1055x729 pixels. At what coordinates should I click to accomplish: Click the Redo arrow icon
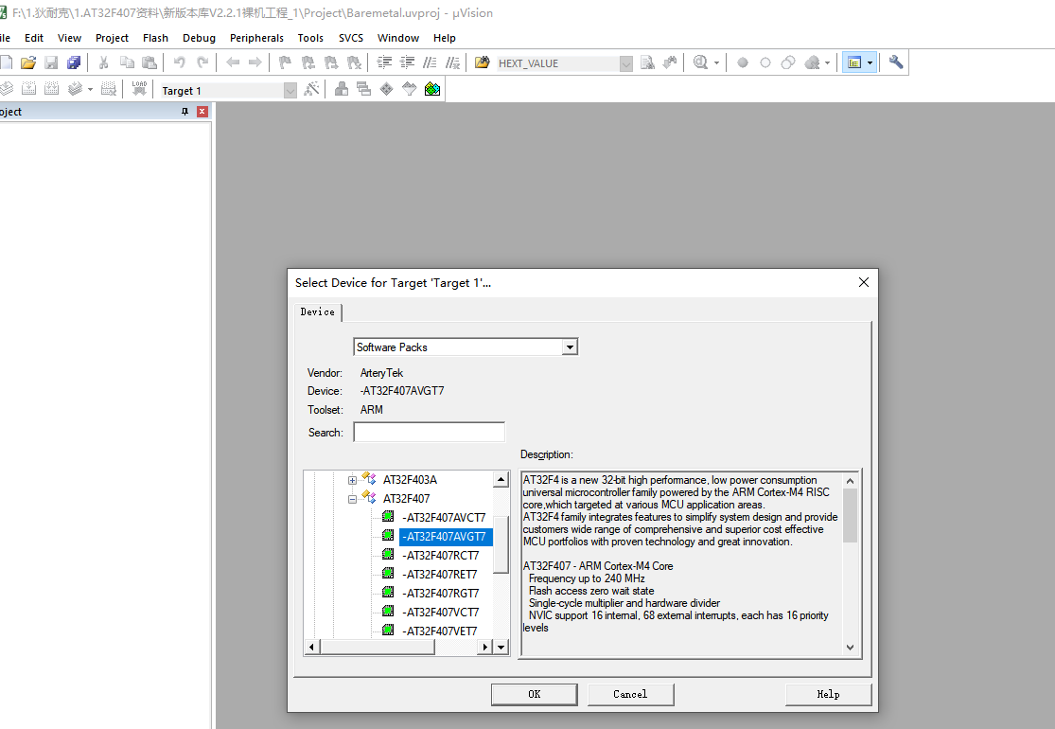point(202,62)
